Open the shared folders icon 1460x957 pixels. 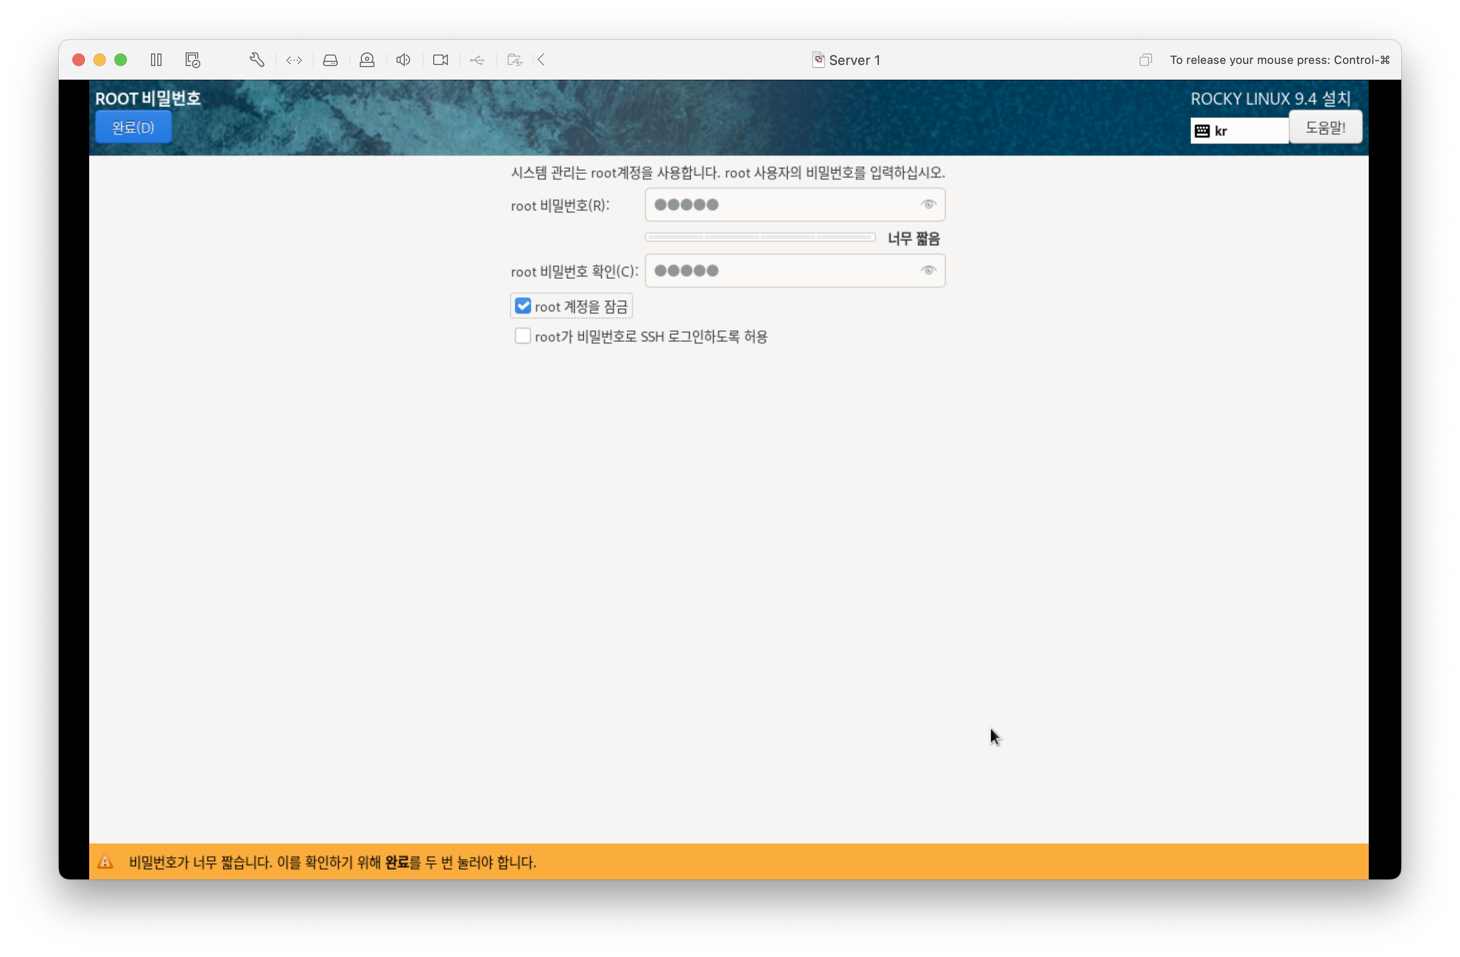pos(514,60)
